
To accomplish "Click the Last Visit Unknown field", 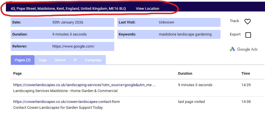I will (166, 22).
